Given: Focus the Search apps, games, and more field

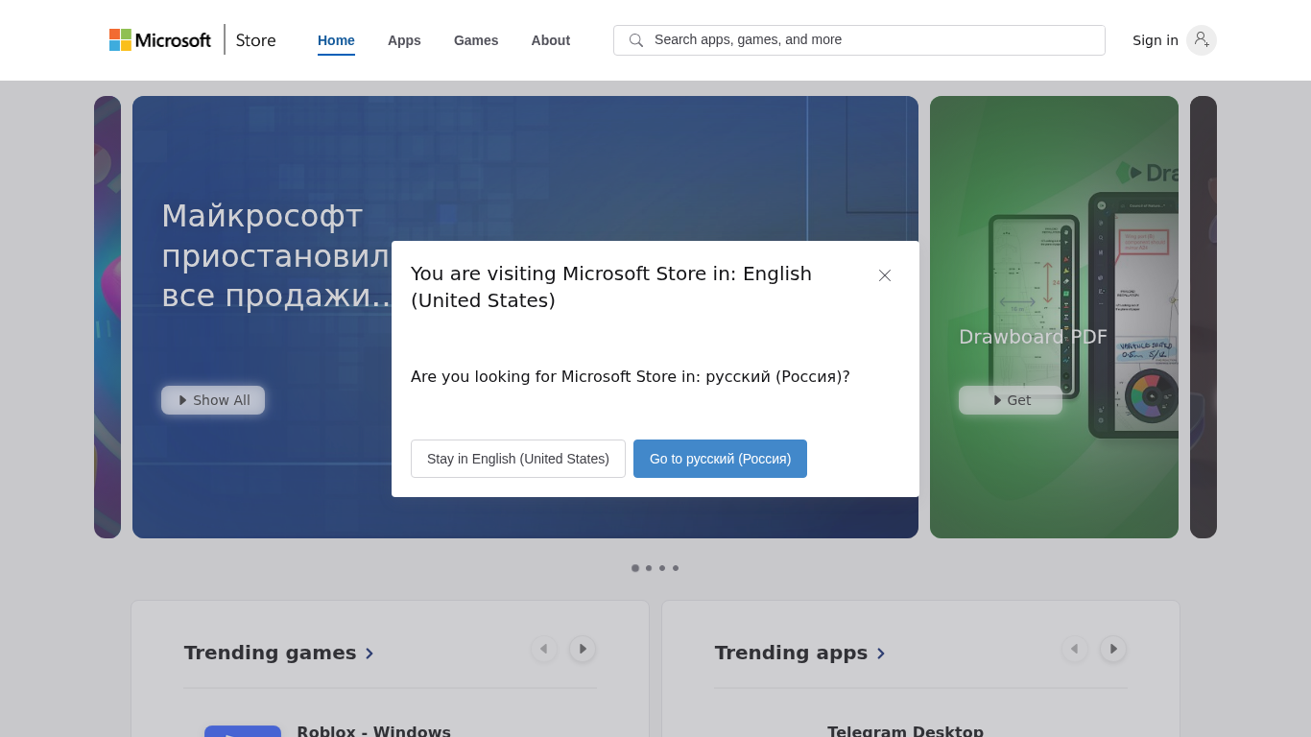Looking at the screenshot, I should tap(859, 40).
